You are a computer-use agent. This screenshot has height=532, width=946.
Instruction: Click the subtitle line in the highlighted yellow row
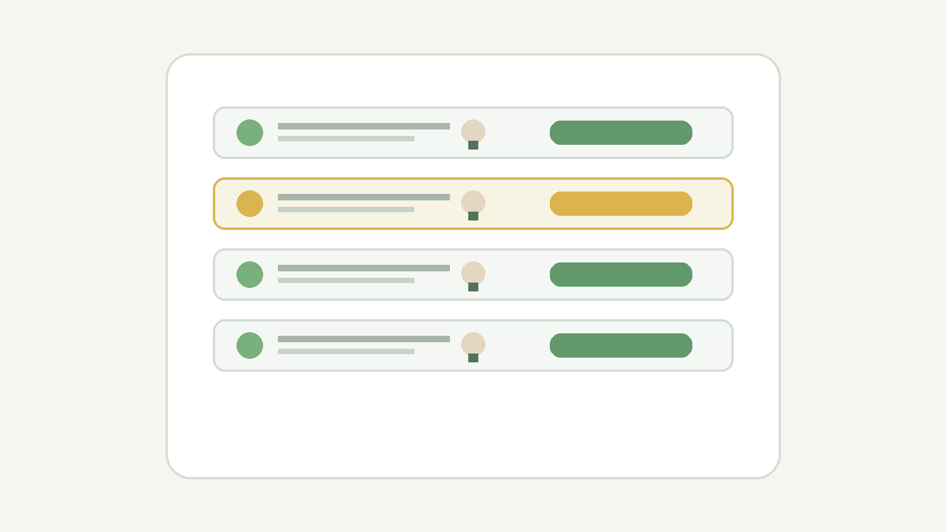(346, 210)
